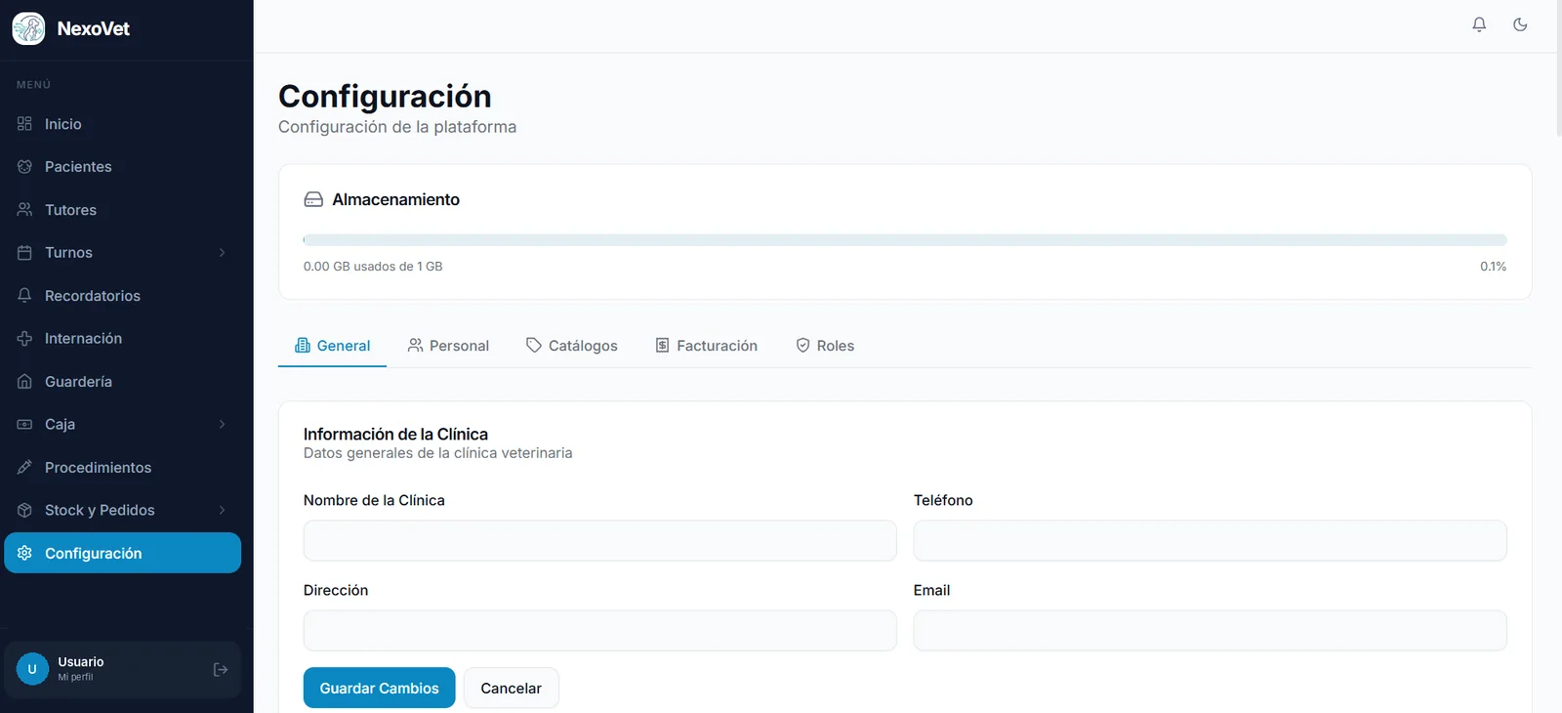1562x713 pixels.
Task: Click the Turnos calendar icon
Action: (24, 253)
